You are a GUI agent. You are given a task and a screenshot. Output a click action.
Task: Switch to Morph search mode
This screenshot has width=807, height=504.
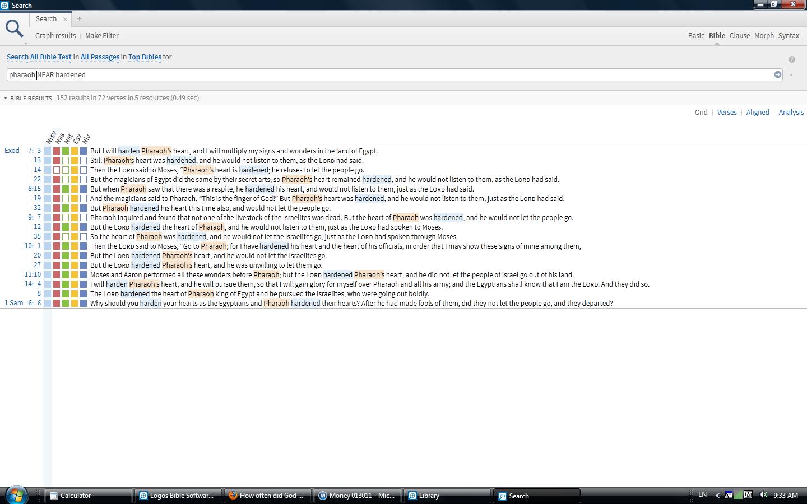(764, 36)
